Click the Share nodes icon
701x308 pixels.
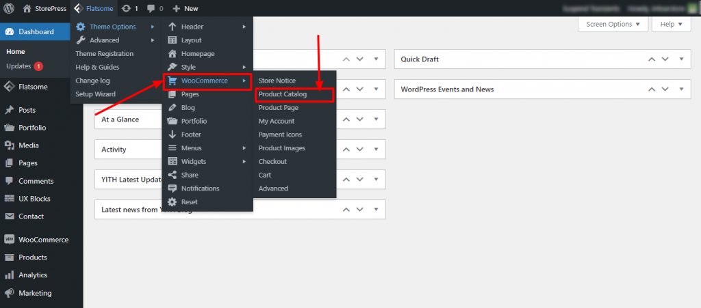click(172, 175)
